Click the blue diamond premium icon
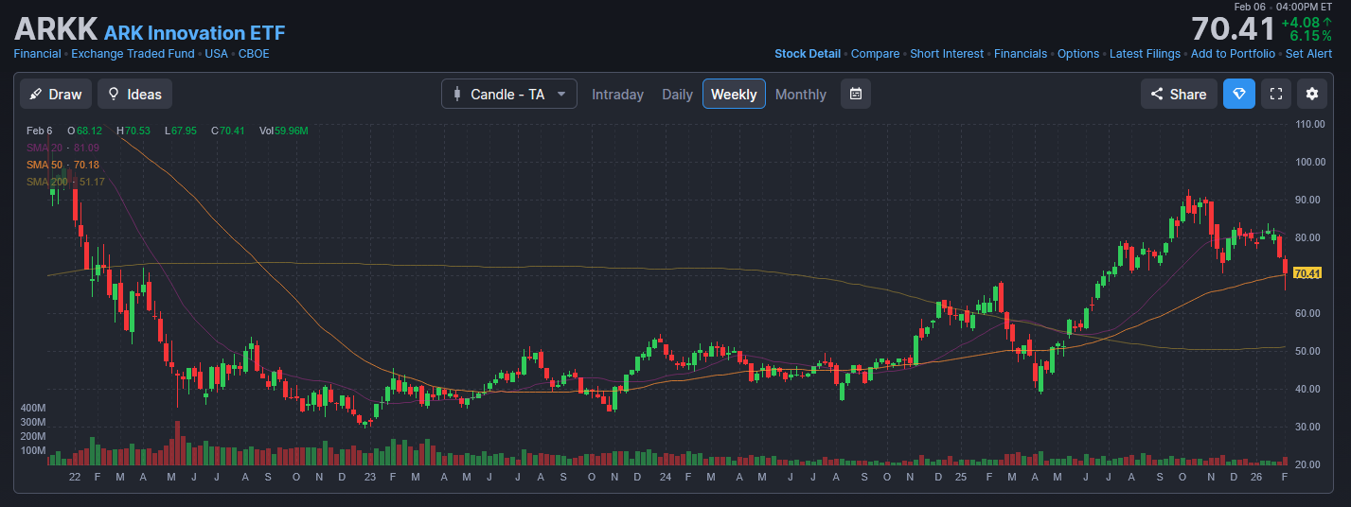The height and width of the screenshot is (507, 1351). [x=1238, y=94]
